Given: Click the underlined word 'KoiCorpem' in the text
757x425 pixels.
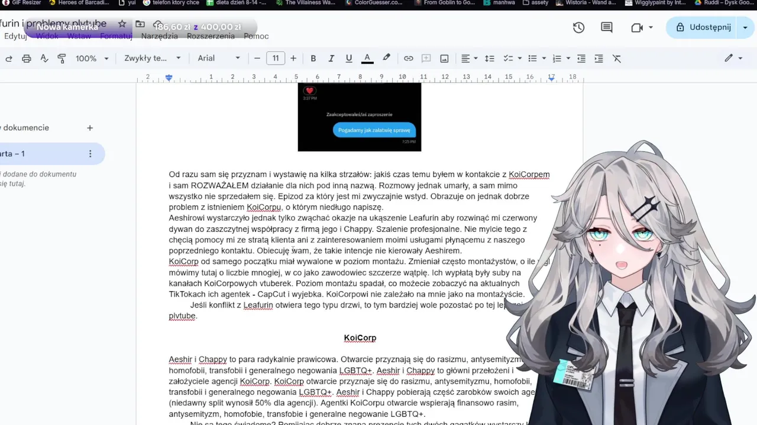Looking at the screenshot, I should click(x=529, y=175).
